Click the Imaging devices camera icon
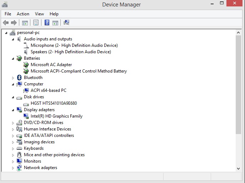 tap(19, 142)
